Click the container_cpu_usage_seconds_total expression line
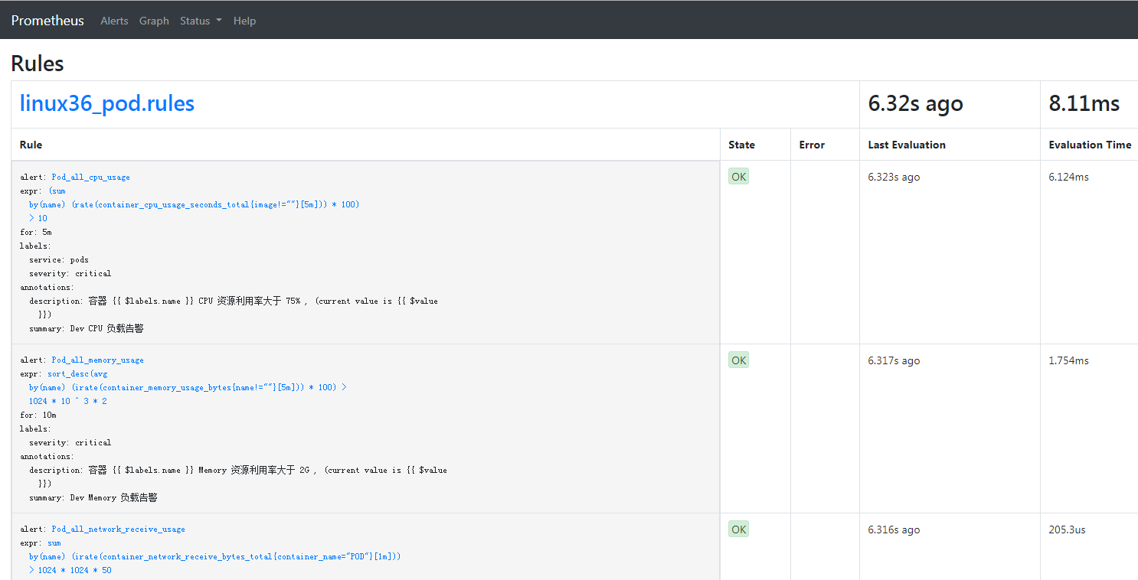Screen dimensions: 1138x580 coord(195,204)
